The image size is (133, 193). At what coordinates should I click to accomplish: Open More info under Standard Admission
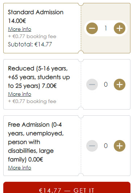(x=20, y=29)
